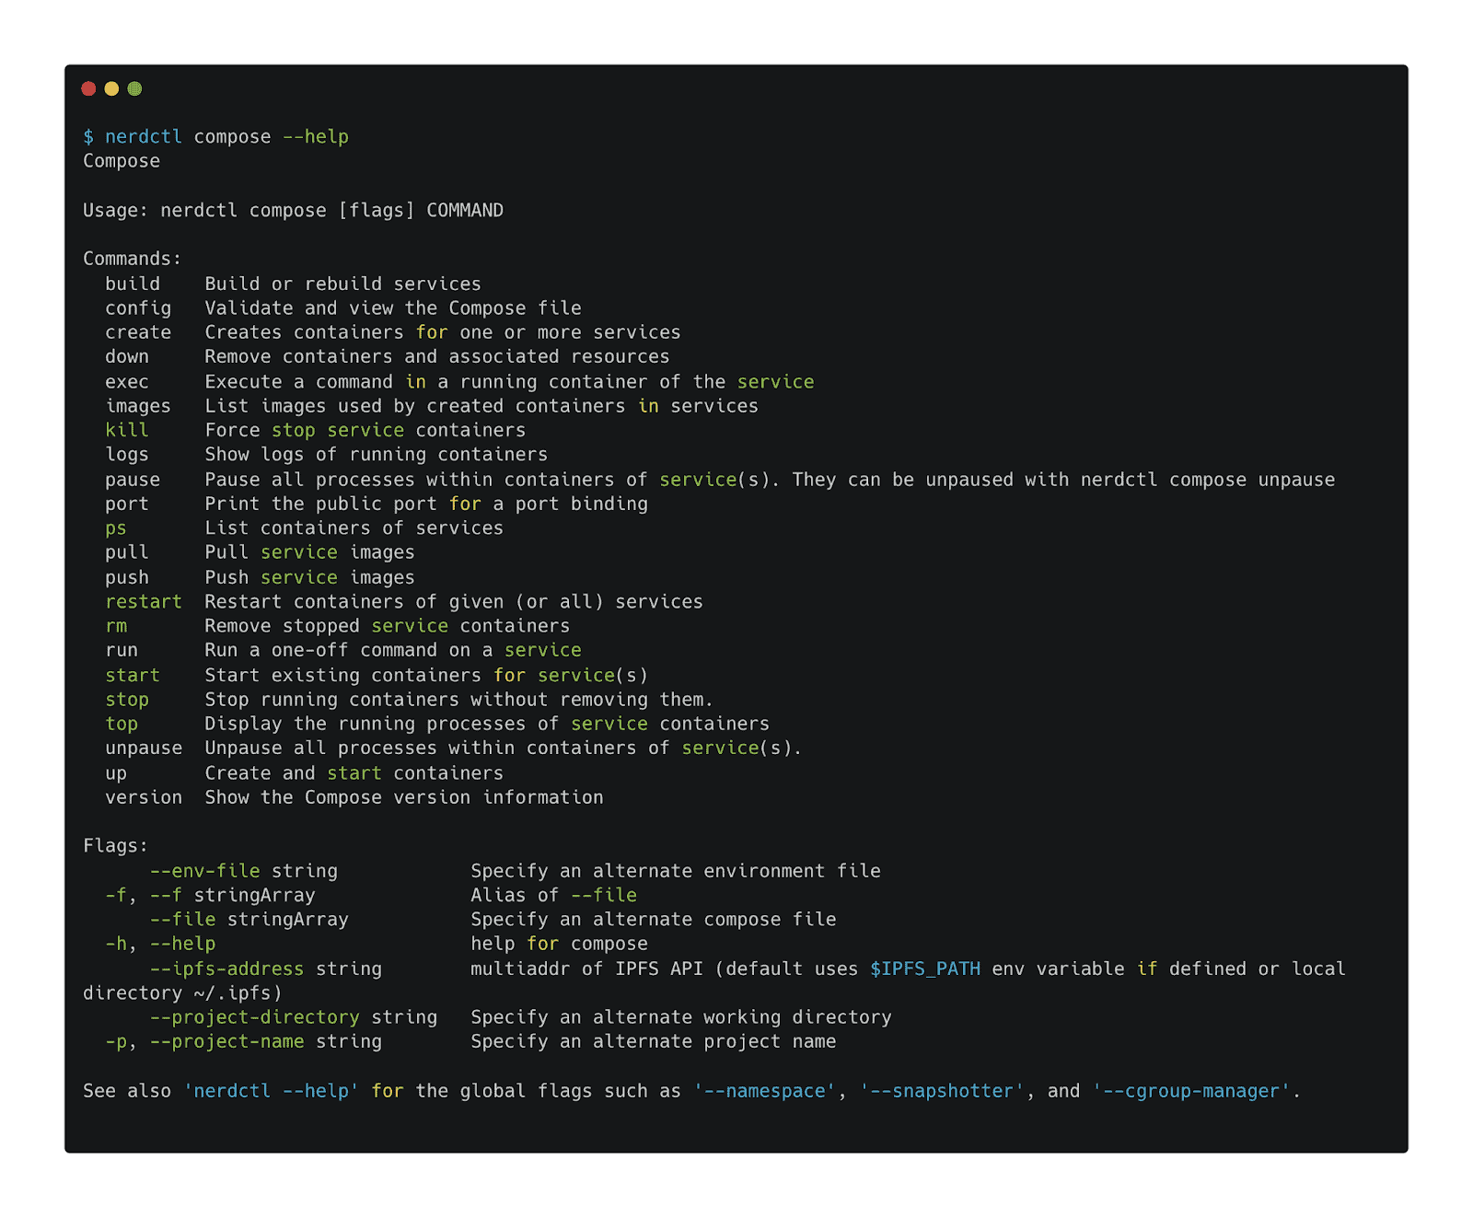
Task: Click the blue '$IPFS_PATH' variable
Action: 925,969
